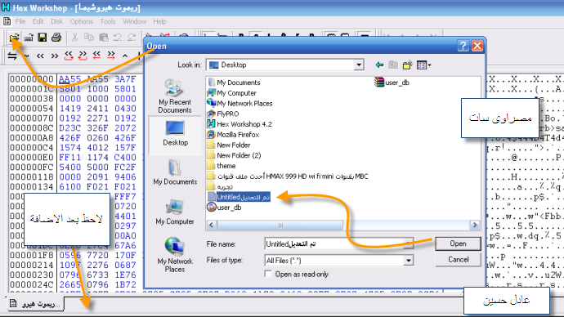The height and width of the screenshot is (317, 564).
Task: Select My Recent Documents in places bar
Action: (175, 96)
